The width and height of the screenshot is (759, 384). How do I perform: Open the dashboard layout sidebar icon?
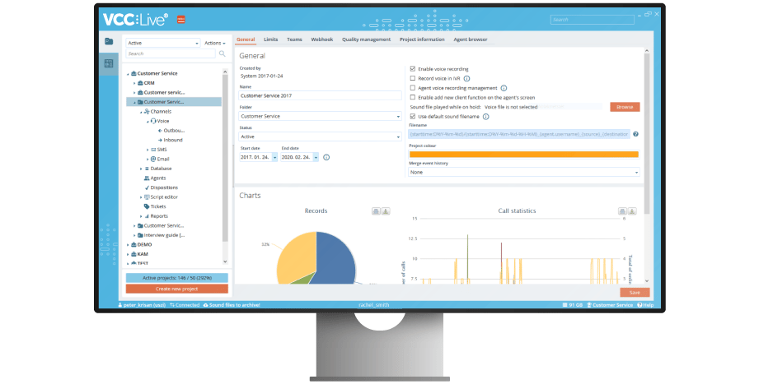pos(108,63)
